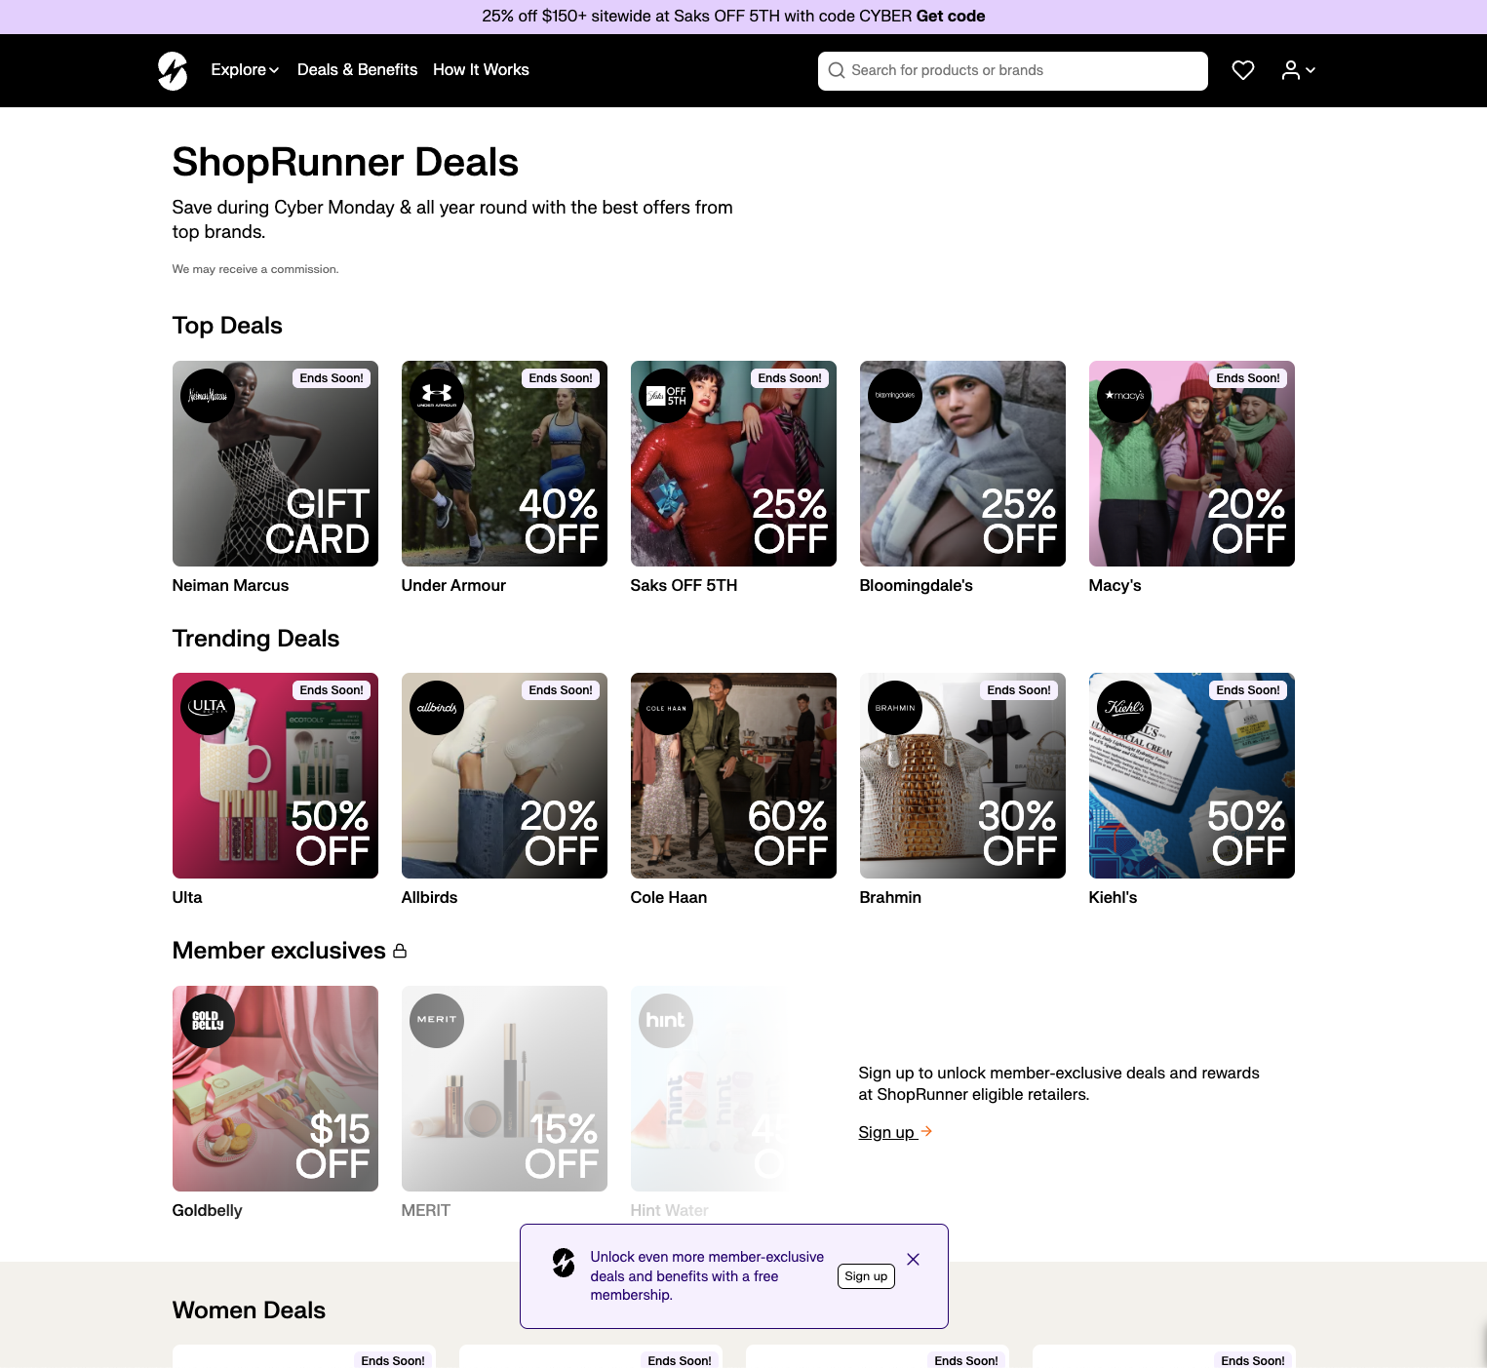Click the Sign up button in popup

tap(866, 1276)
